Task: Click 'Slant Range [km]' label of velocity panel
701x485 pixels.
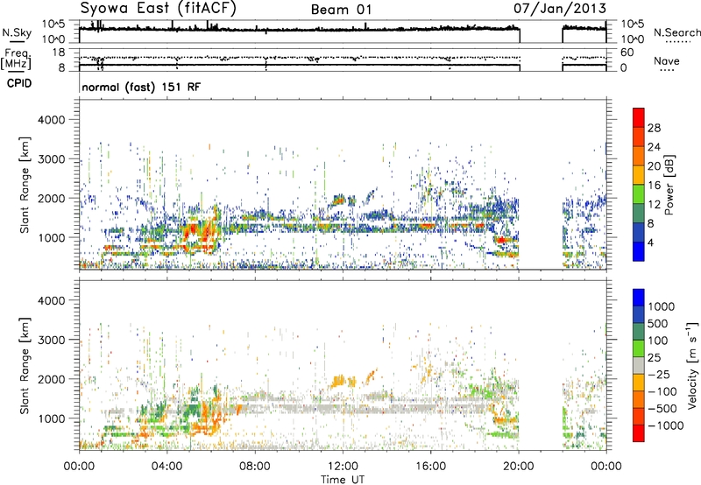Action: click(25, 365)
